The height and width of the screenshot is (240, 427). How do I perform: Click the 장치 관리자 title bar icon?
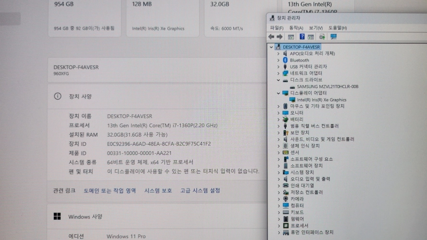272,18
